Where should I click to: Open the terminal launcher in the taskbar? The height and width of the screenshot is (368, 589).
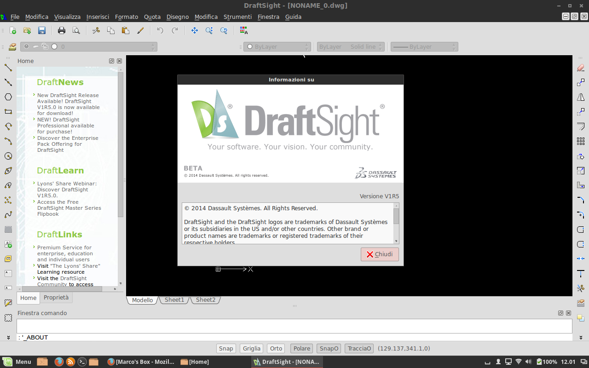pyautogui.click(x=82, y=362)
